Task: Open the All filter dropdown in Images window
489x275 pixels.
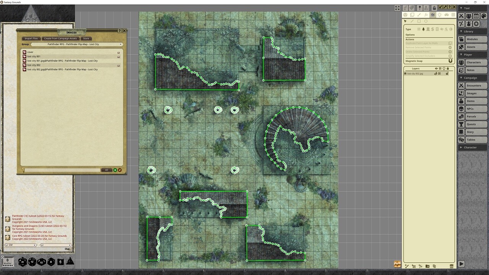Action: (107, 170)
